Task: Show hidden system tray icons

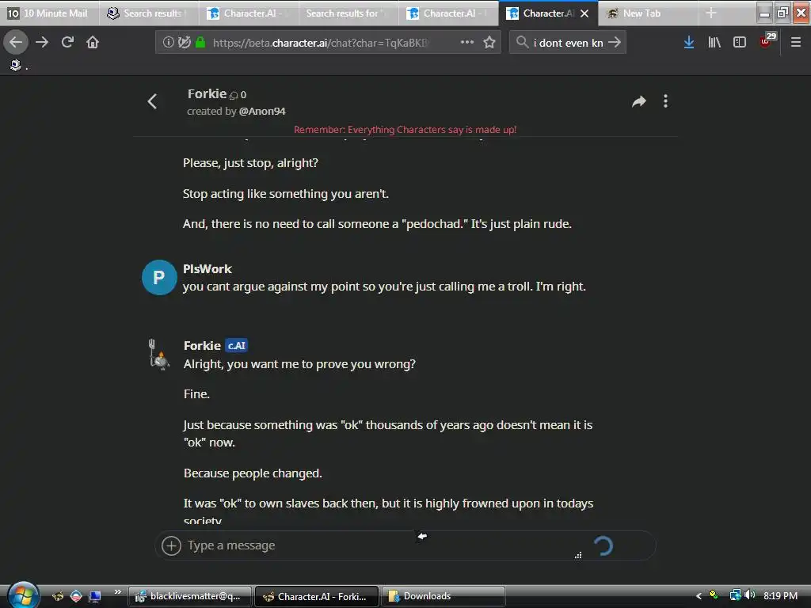Action: 699,596
